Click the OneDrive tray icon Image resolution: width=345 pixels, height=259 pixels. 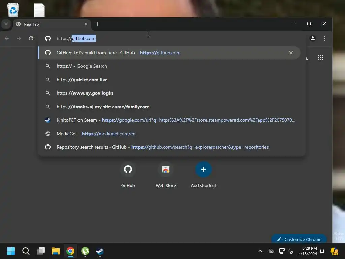click(271, 251)
